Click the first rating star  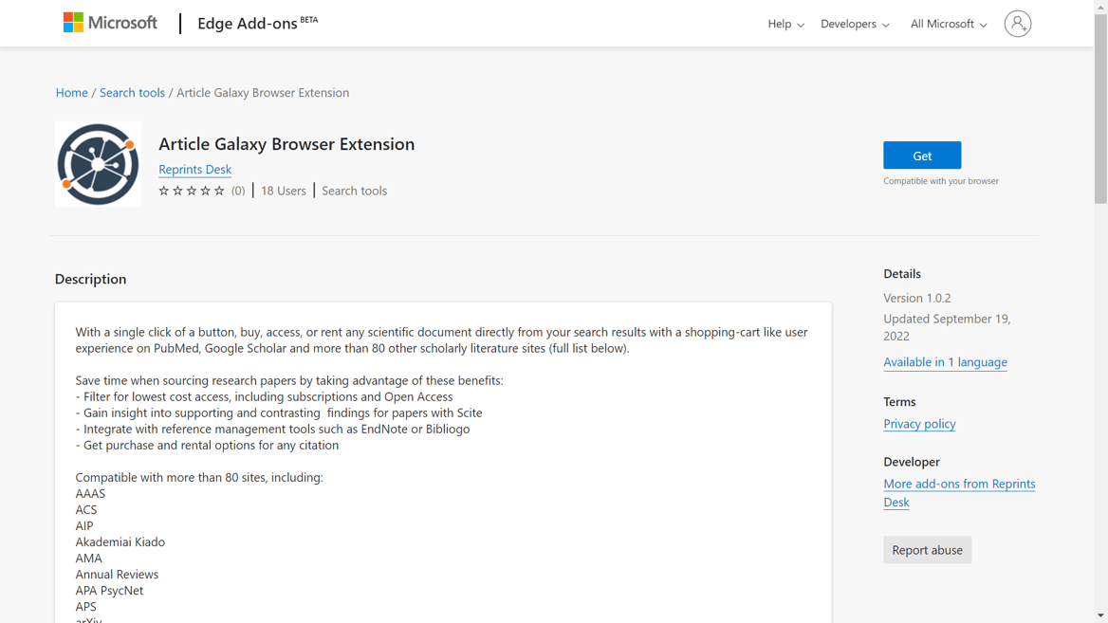tap(162, 191)
